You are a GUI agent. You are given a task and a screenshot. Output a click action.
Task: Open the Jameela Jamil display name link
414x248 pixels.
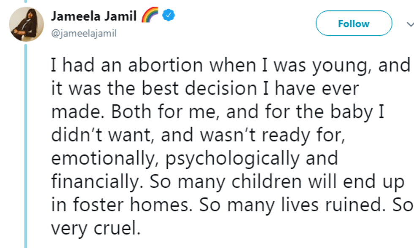pyautogui.click(x=94, y=16)
